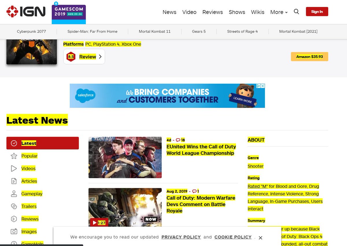Click the EUnited team thumbnail
The image size is (347, 246).
click(125, 157)
